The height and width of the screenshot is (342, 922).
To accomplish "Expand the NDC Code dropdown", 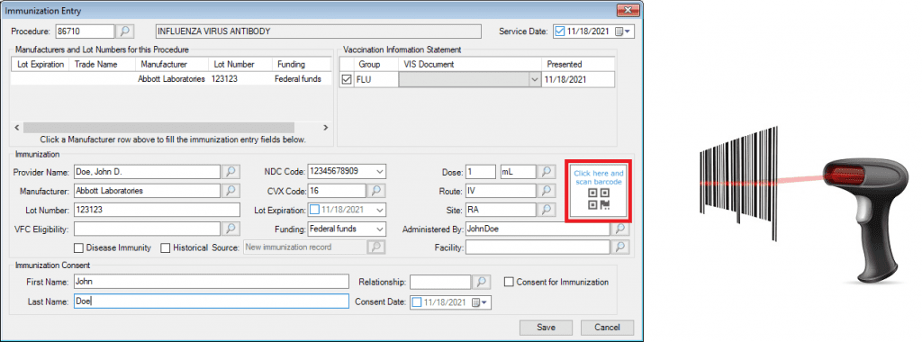I will coord(380,172).
